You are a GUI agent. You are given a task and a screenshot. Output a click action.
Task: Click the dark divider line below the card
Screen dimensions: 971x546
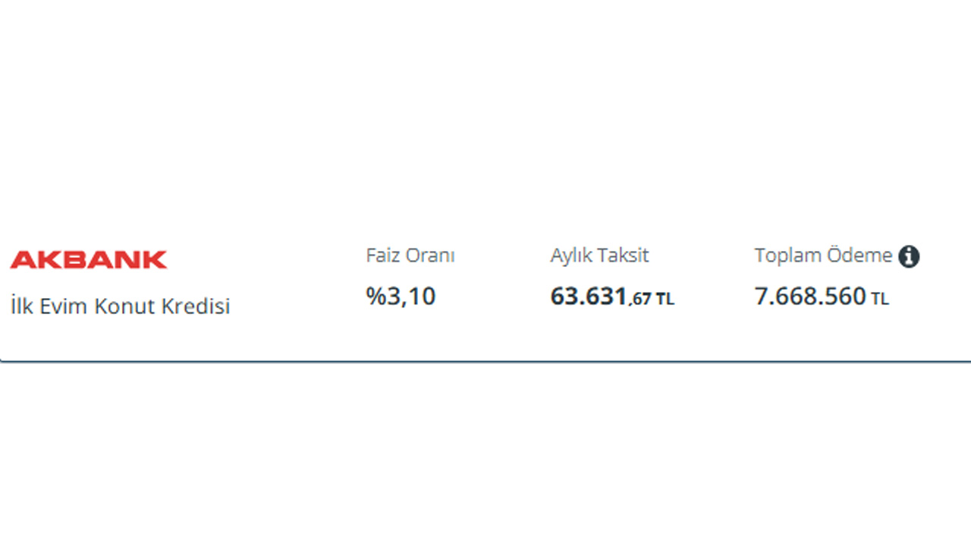(x=485, y=362)
